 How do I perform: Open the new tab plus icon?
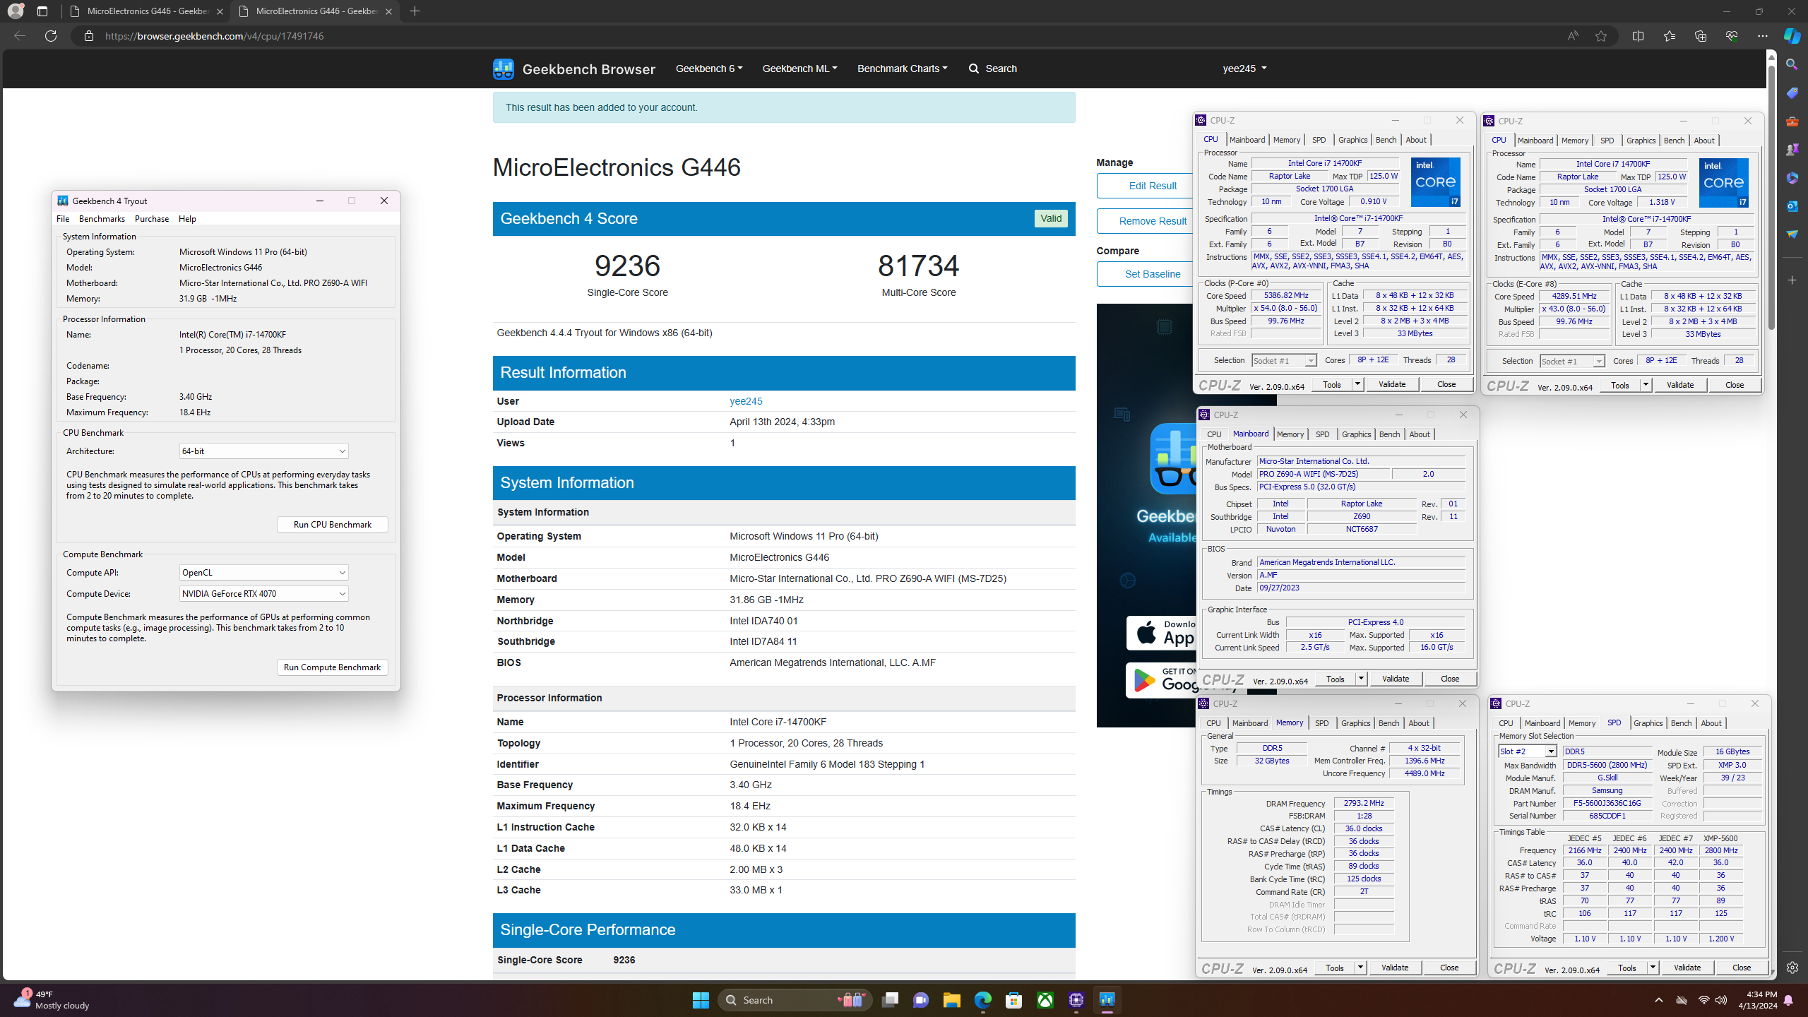[415, 11]
